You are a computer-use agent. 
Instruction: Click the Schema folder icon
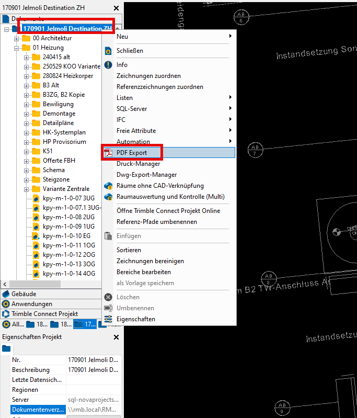click(36, 170)
